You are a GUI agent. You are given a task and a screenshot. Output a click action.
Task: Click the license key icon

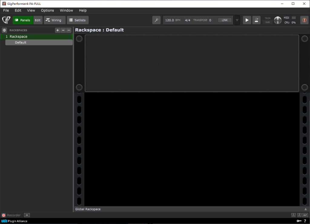[299, 221]
